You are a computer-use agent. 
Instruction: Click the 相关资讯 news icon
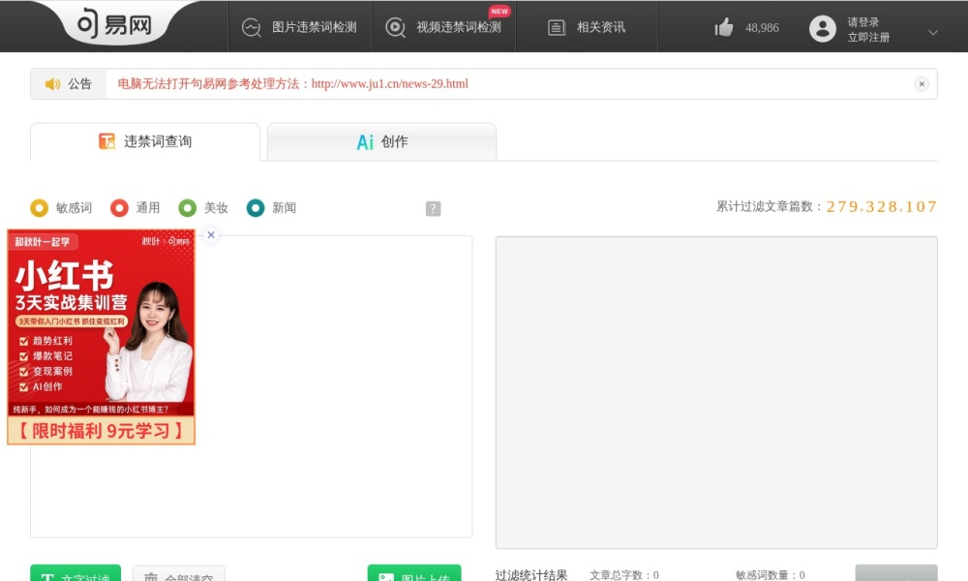tap(557, 27)
